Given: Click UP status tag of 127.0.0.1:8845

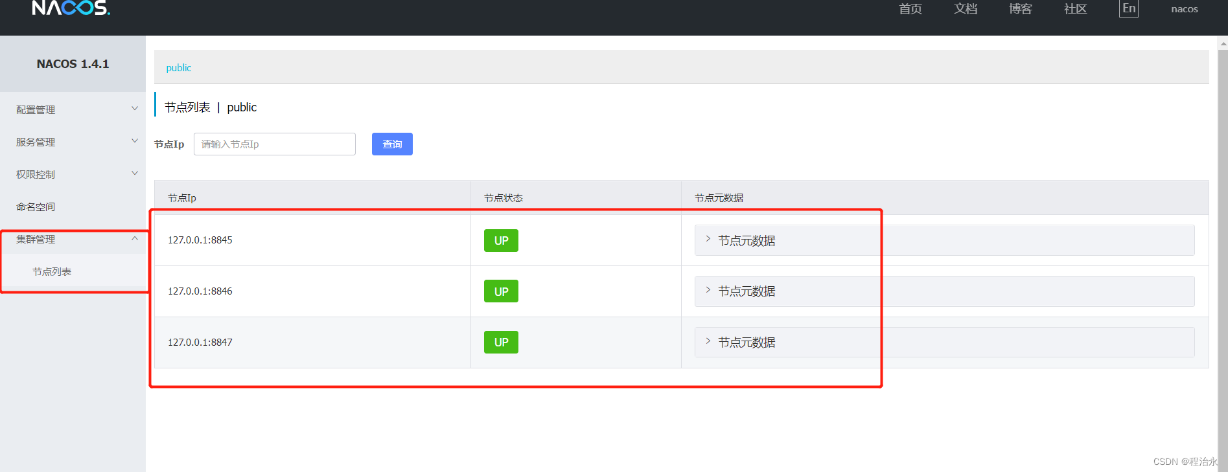Looking at the screenshot, I should coord(501,240).
